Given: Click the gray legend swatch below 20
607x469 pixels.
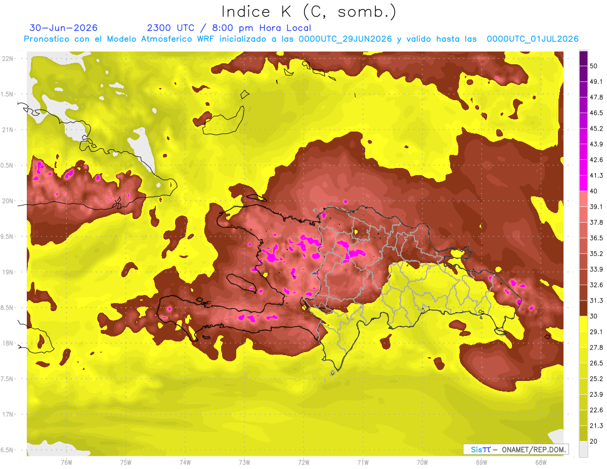Looking at the screenshot, I should [x=583, y=449].
